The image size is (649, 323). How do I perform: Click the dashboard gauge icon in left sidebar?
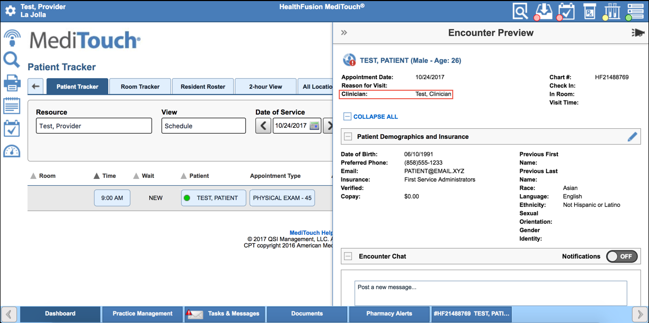tap(12, 151)
